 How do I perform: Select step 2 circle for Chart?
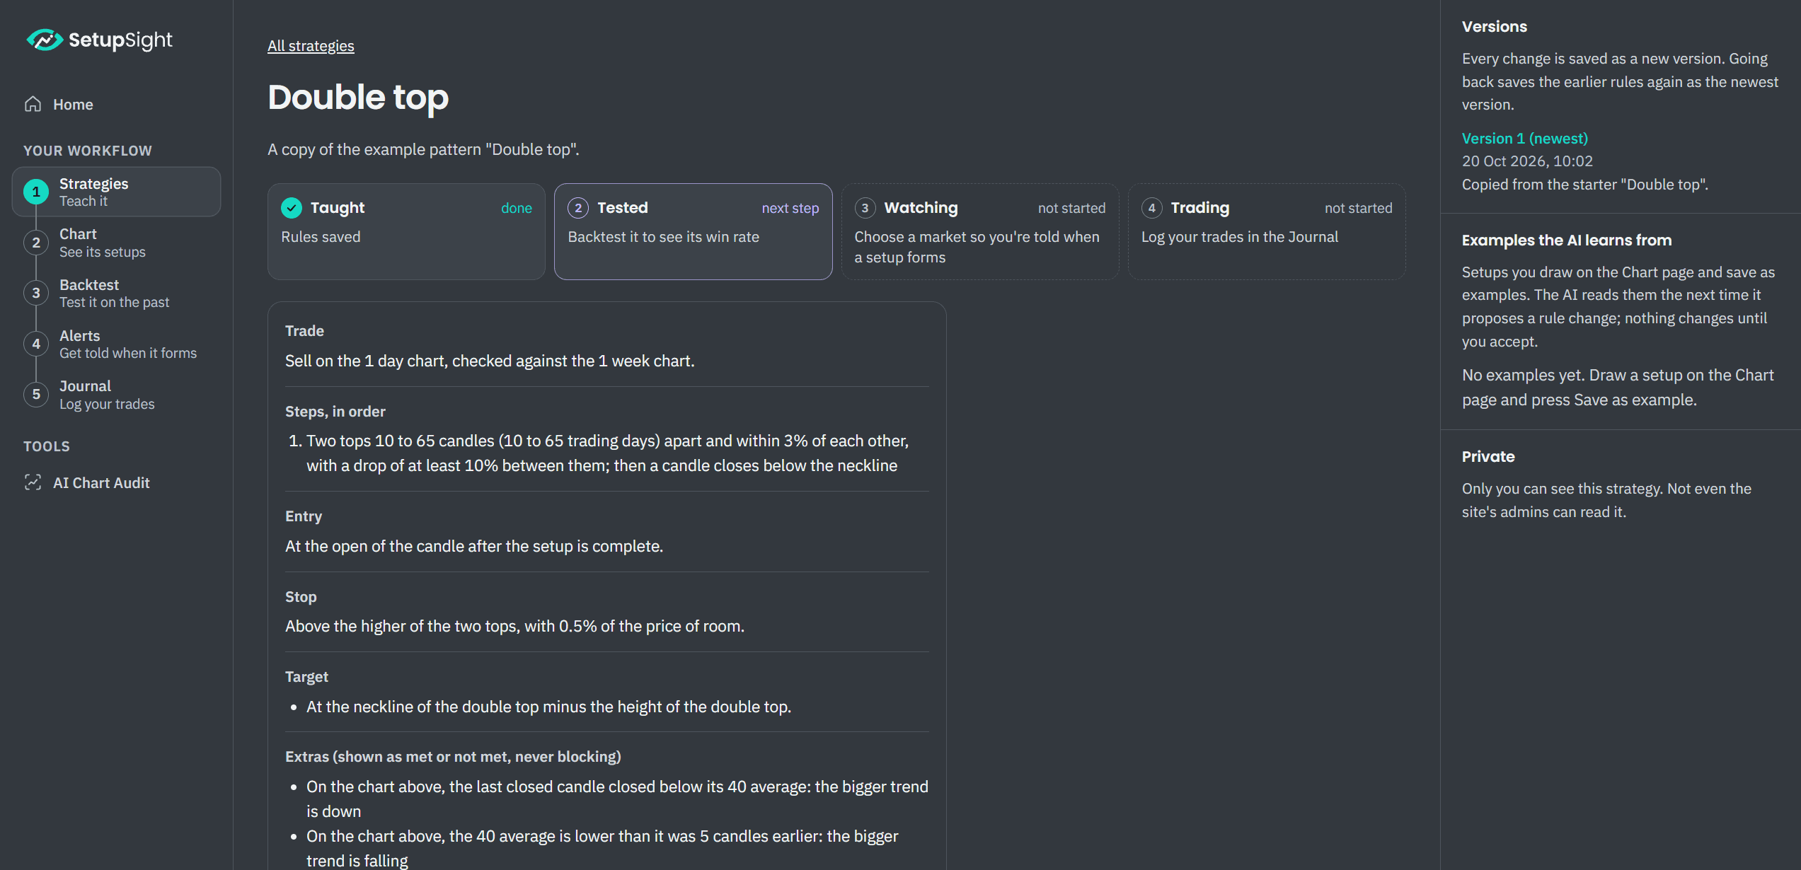(36, 243)
